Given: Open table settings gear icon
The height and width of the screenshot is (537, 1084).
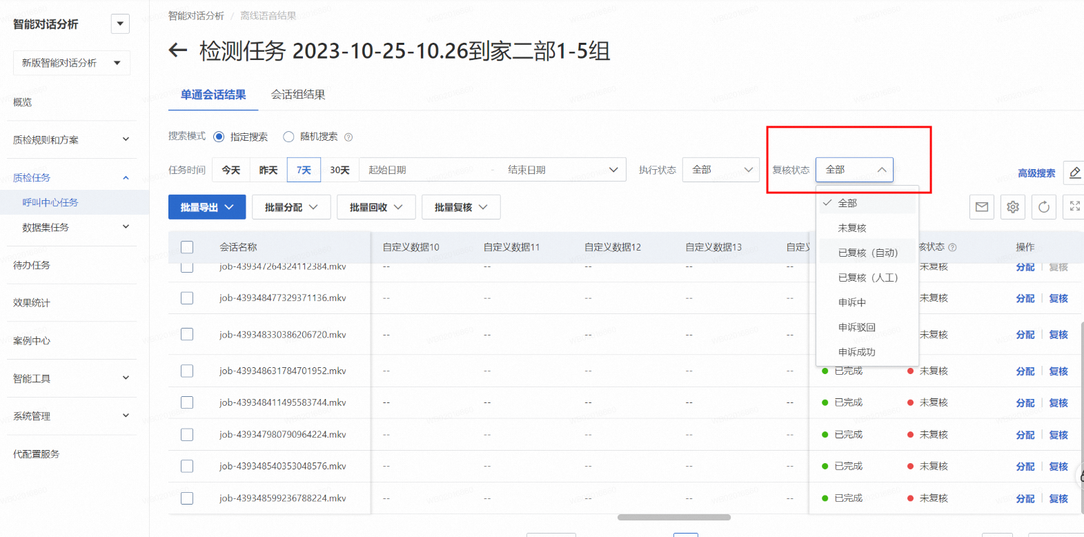Looking at the screenshot, I should [x=1013, y=207].
